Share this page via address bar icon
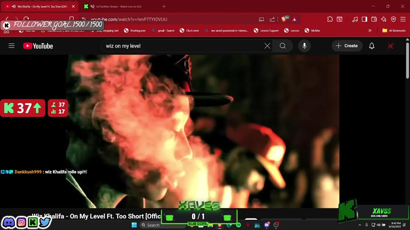The height and width of the screenshot is (230, 410). coord(272,19)
